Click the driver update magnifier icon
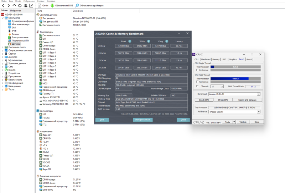The image size is (285, 193). (77, 6)
